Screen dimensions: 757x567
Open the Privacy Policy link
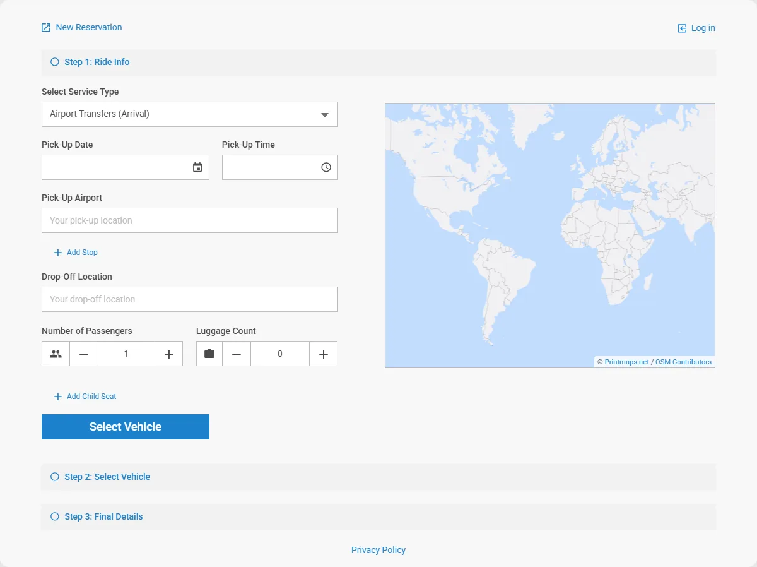[378, 550]
